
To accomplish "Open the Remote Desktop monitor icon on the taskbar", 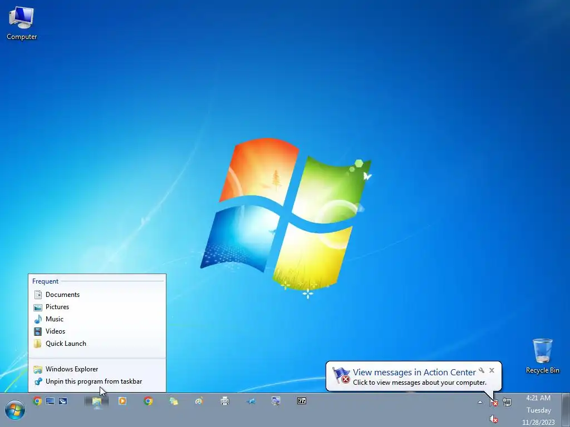I will pyautogui.click(x=276, y=401).
